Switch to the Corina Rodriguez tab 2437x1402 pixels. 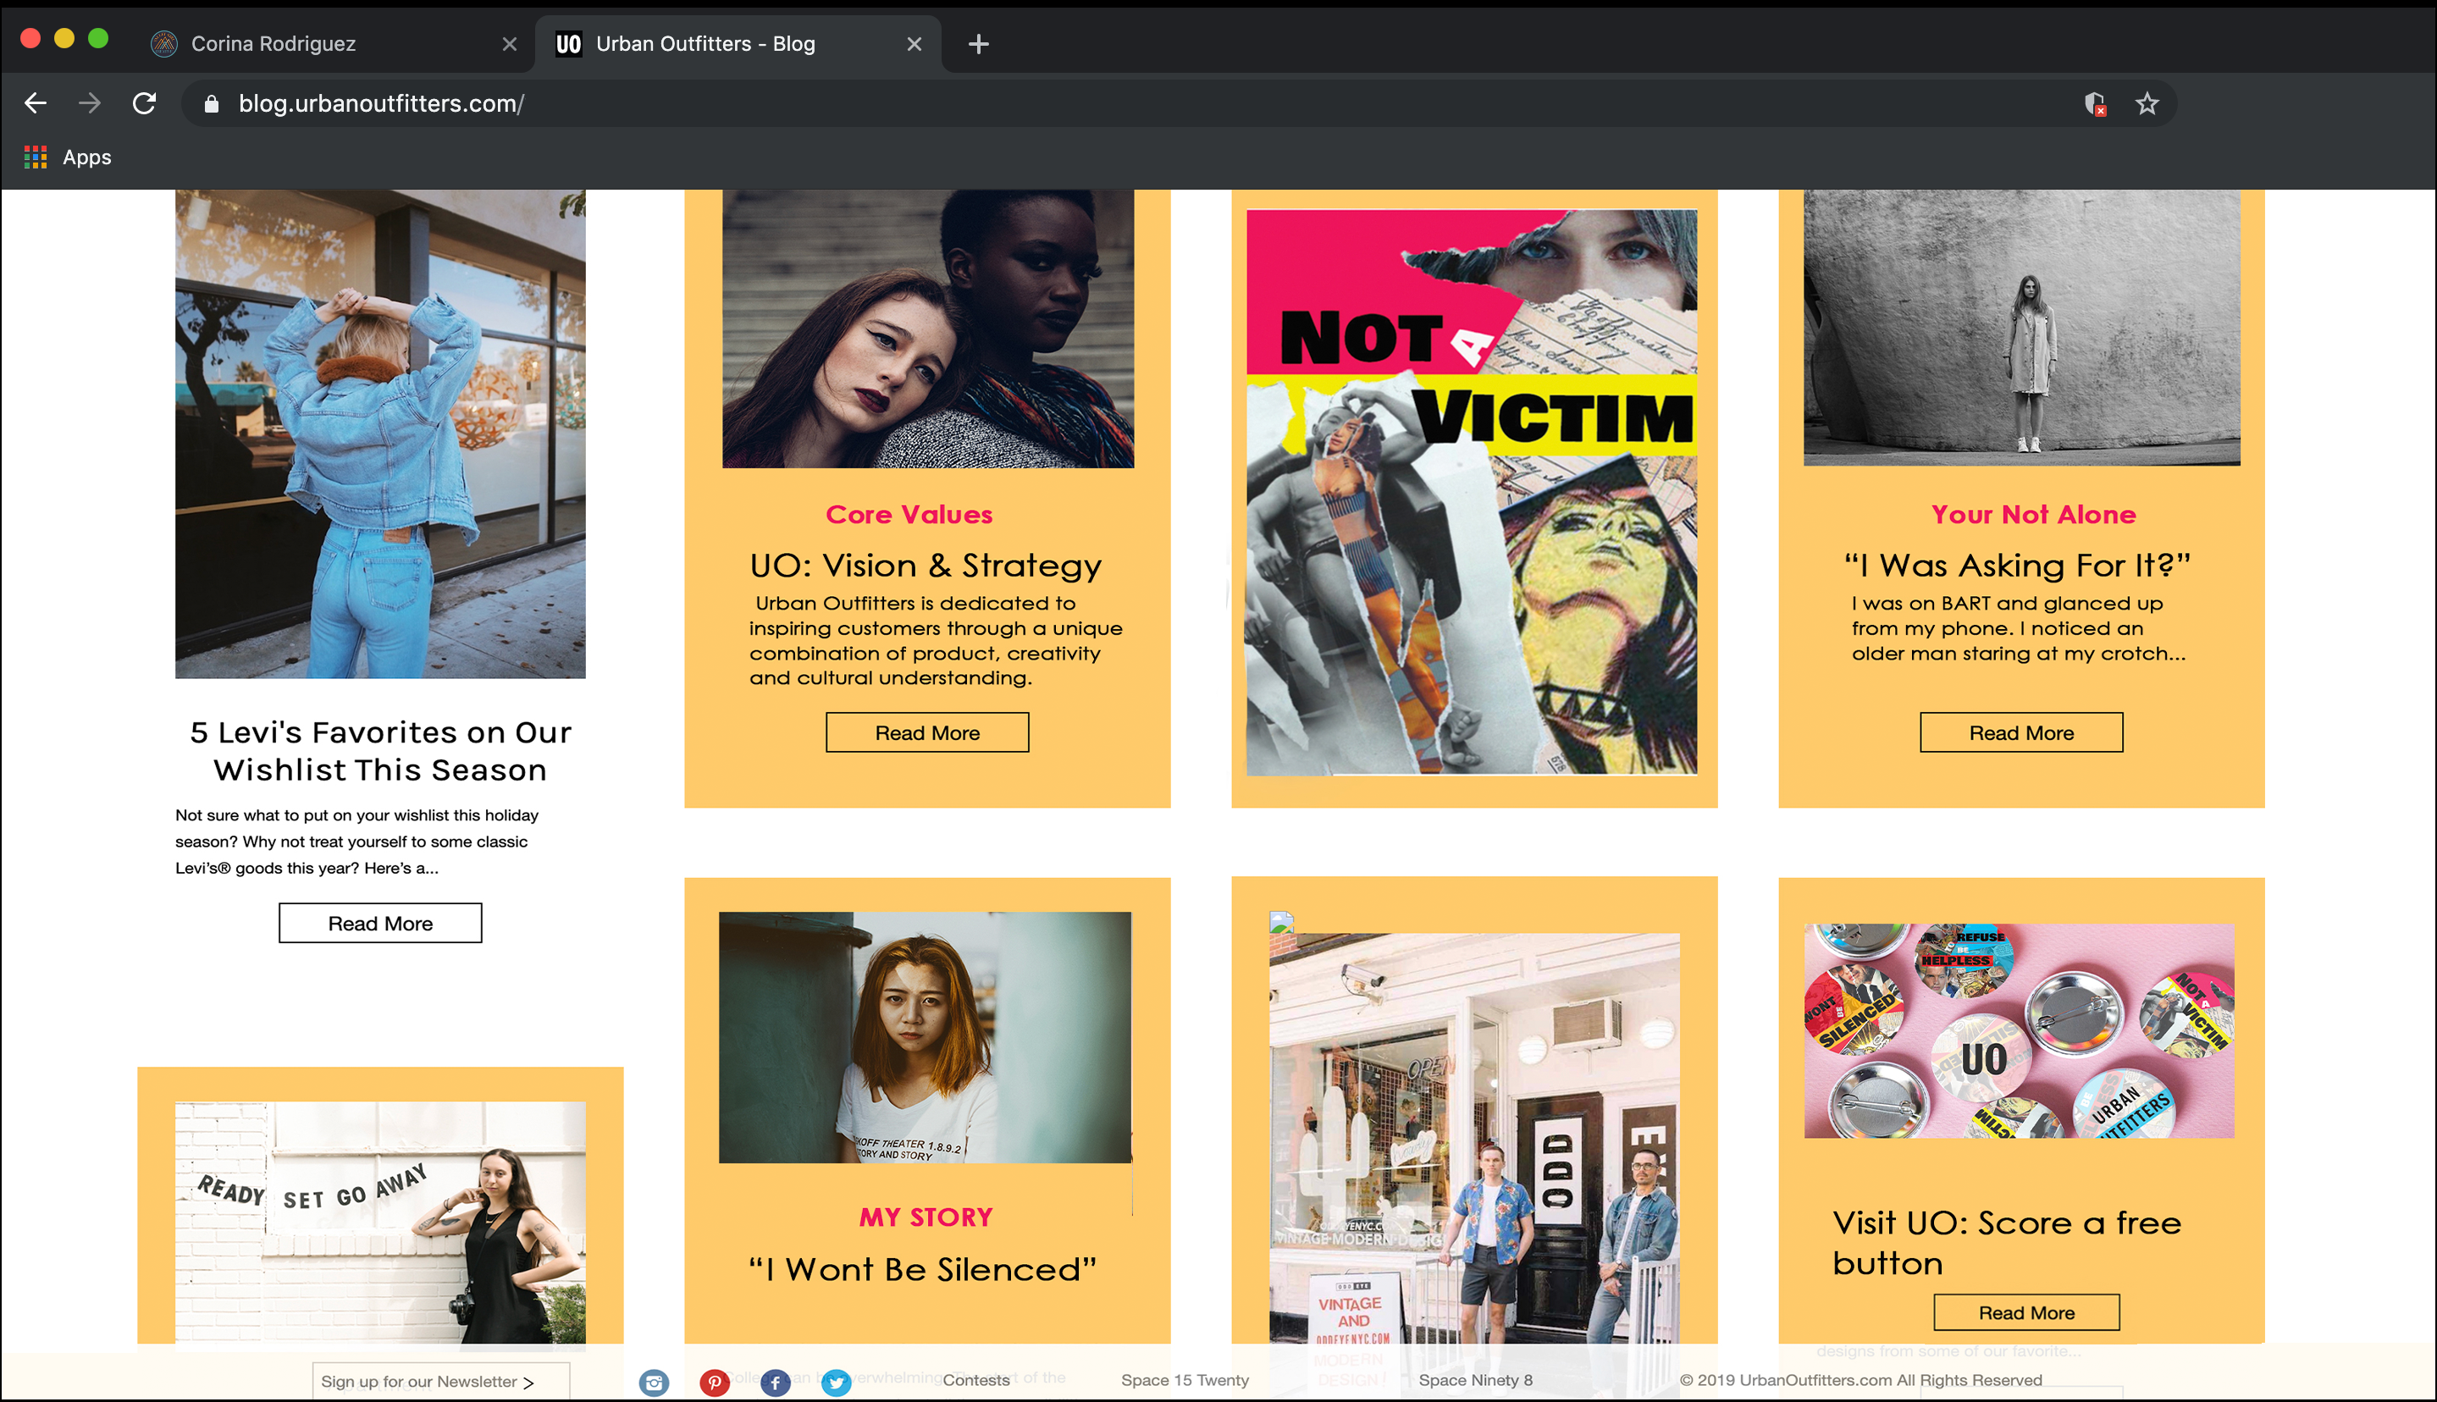tap(274, 44)
